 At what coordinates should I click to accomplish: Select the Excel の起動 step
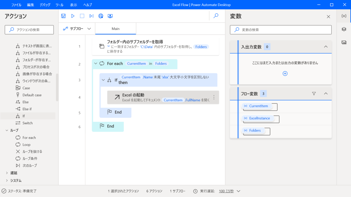pos(163,97)
